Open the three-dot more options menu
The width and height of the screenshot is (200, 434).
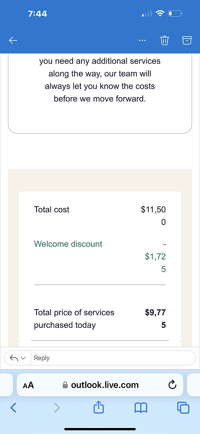[142, 41]
